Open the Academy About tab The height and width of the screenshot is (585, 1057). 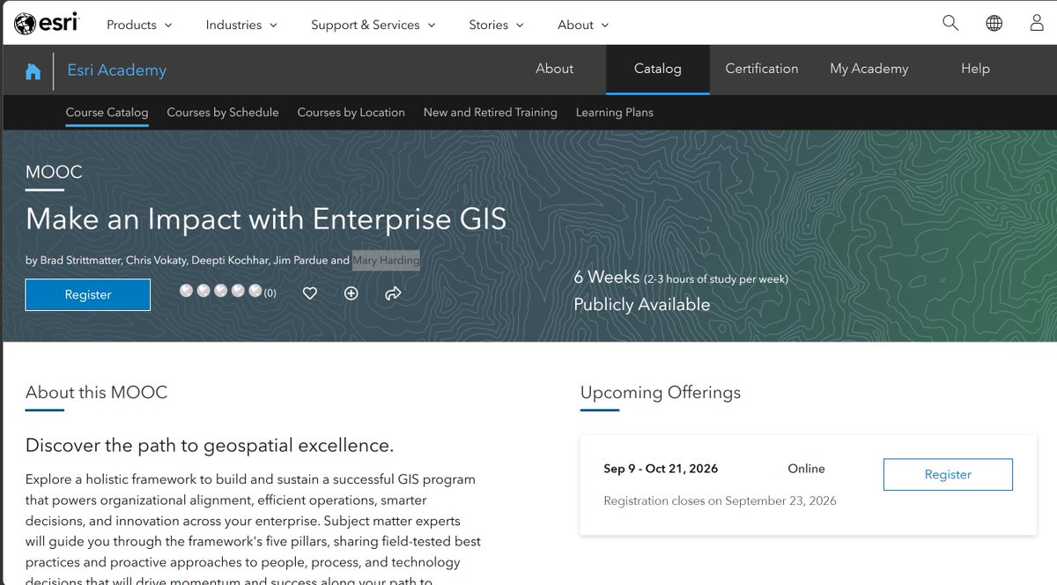[x=555, y=69]
